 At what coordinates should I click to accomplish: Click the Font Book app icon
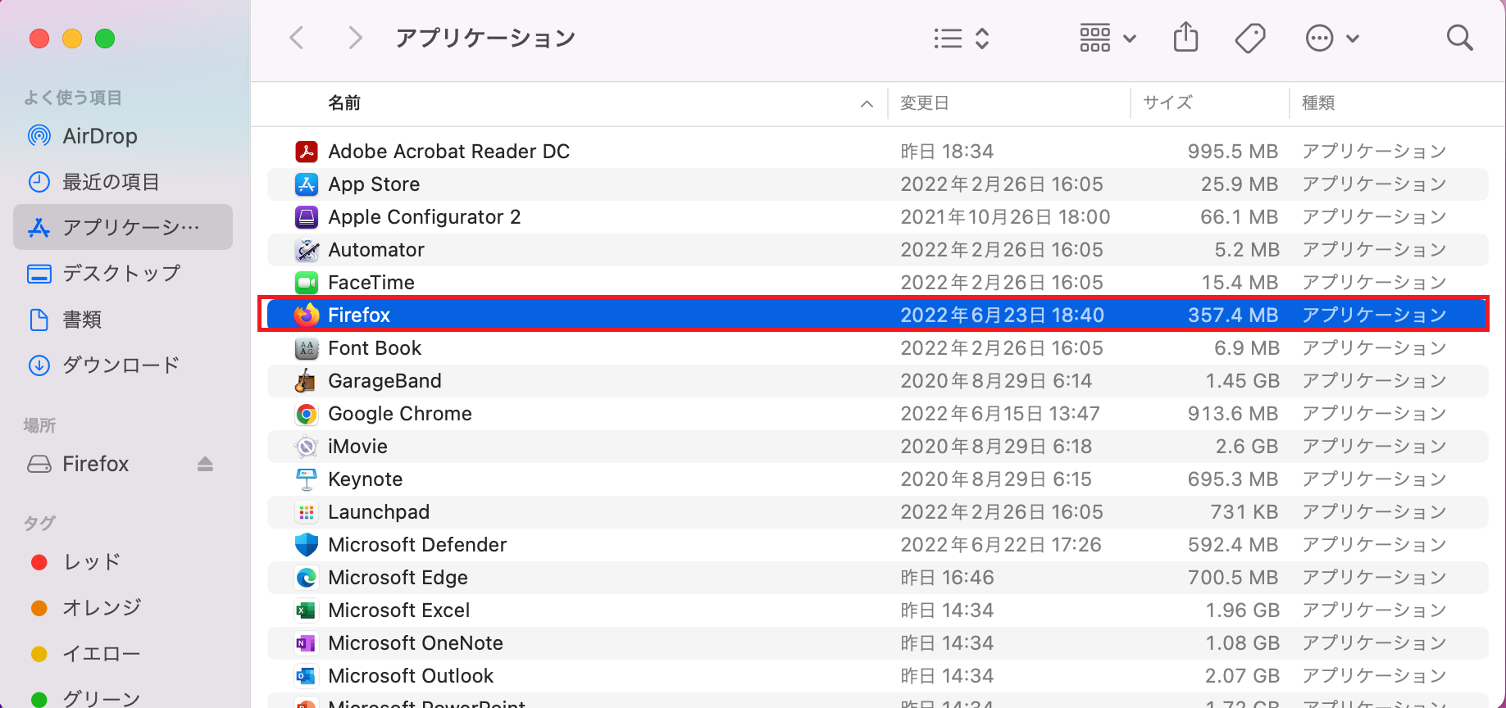point(307,348)
